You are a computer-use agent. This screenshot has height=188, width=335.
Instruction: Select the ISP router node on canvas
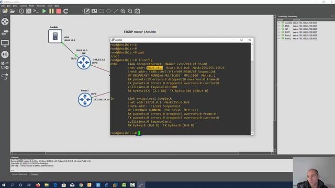84,63
